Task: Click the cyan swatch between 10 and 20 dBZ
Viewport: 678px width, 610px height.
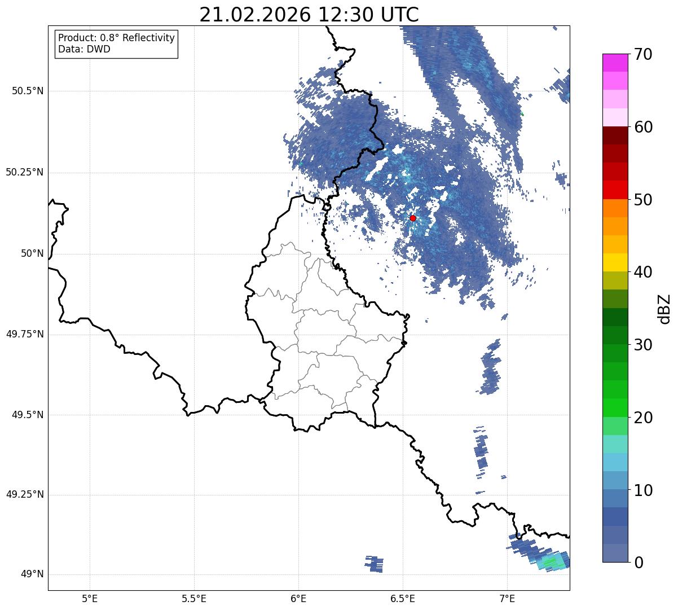Action: pyautogui.click(x=615, y=462)
